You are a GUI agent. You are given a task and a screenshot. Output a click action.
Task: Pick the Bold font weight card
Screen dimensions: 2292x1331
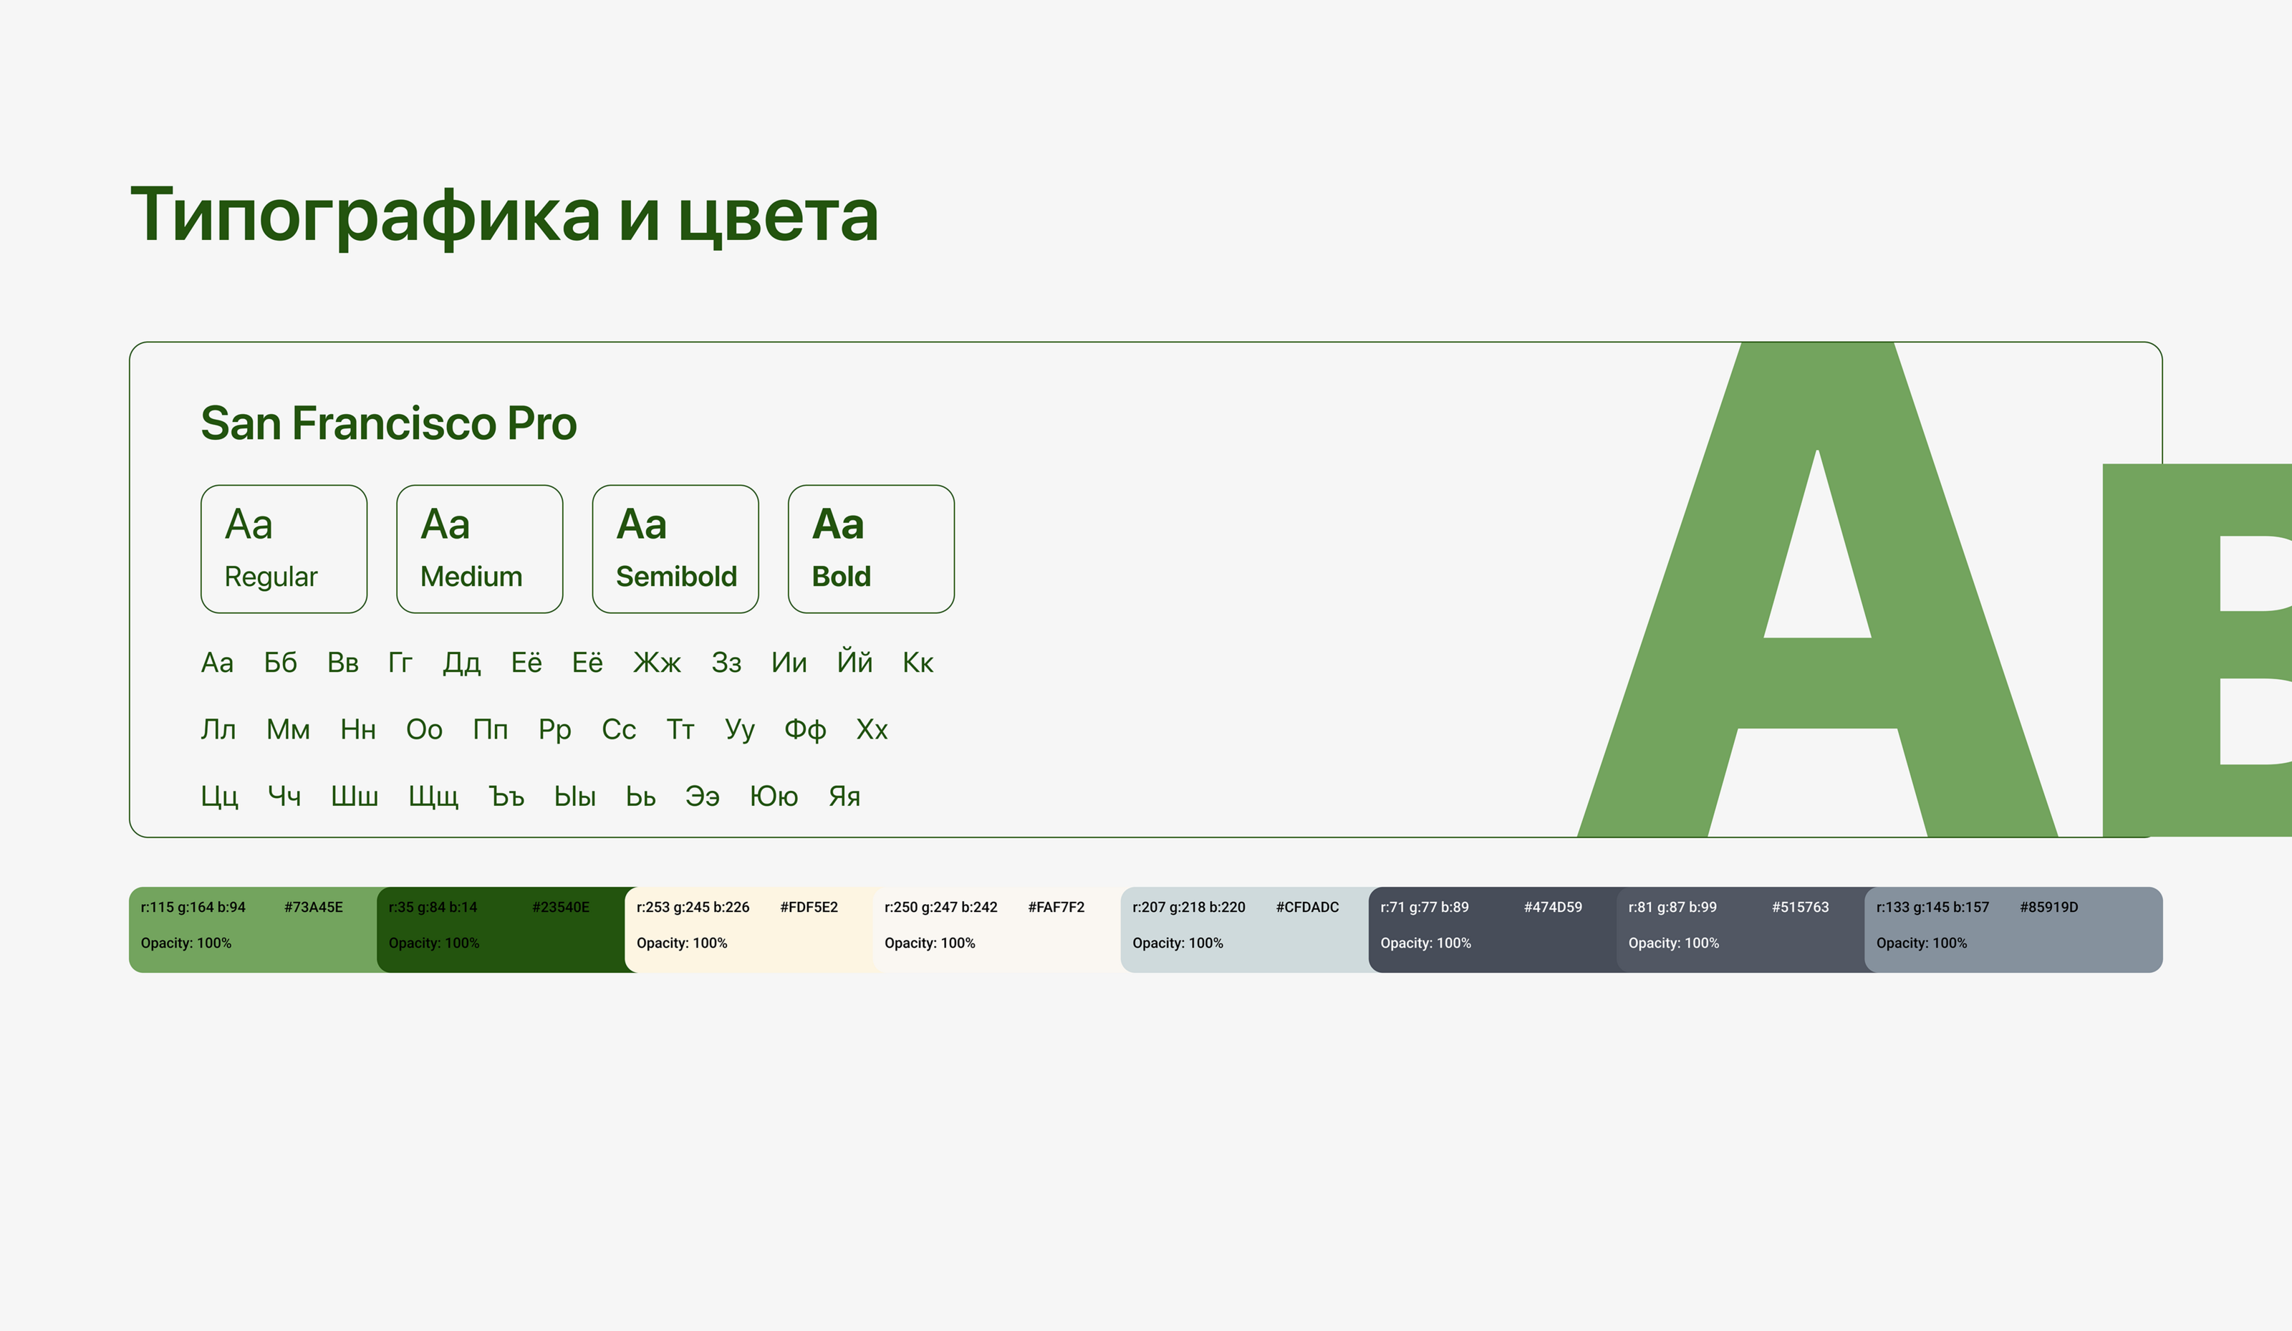coord(870,549)
